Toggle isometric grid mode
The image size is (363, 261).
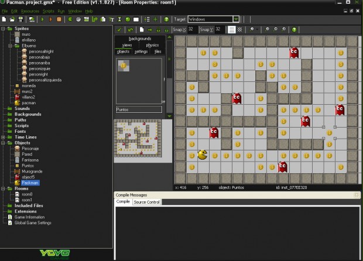240,30
